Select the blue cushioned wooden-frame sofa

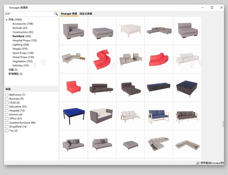click(x=159, y=116)
